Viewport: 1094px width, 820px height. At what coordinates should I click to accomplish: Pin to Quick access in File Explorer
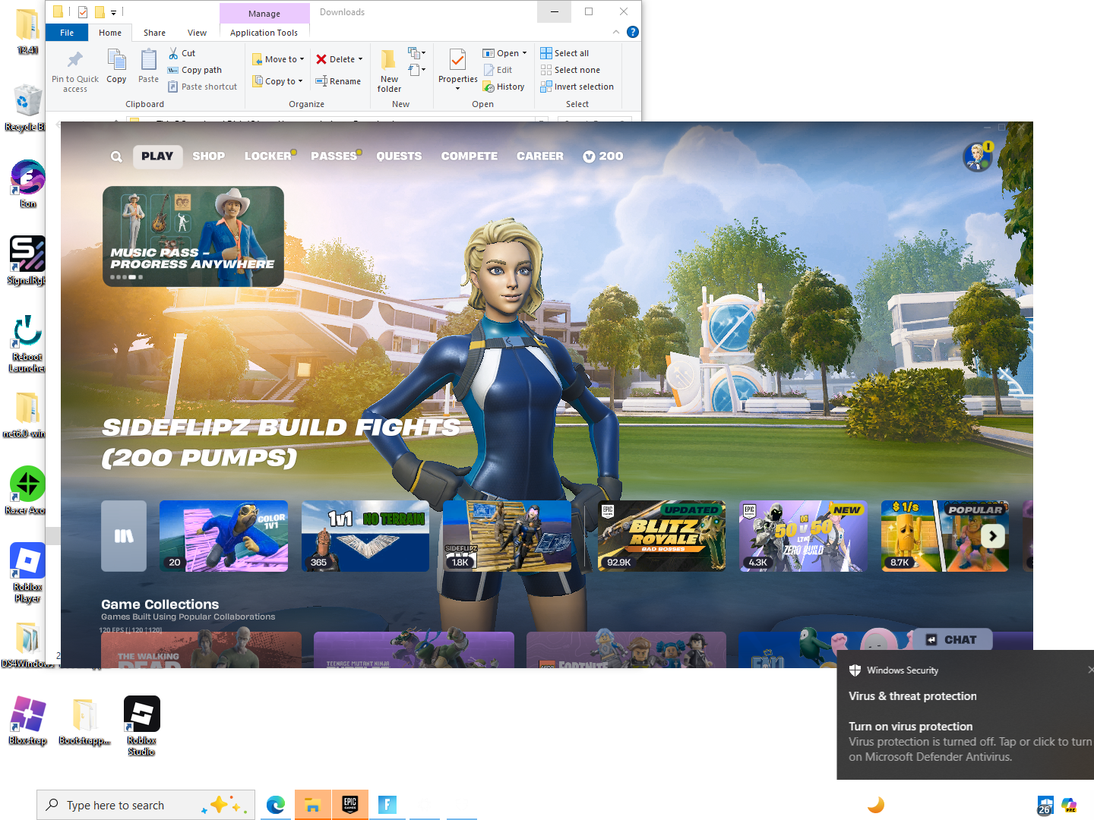(74, 71)
